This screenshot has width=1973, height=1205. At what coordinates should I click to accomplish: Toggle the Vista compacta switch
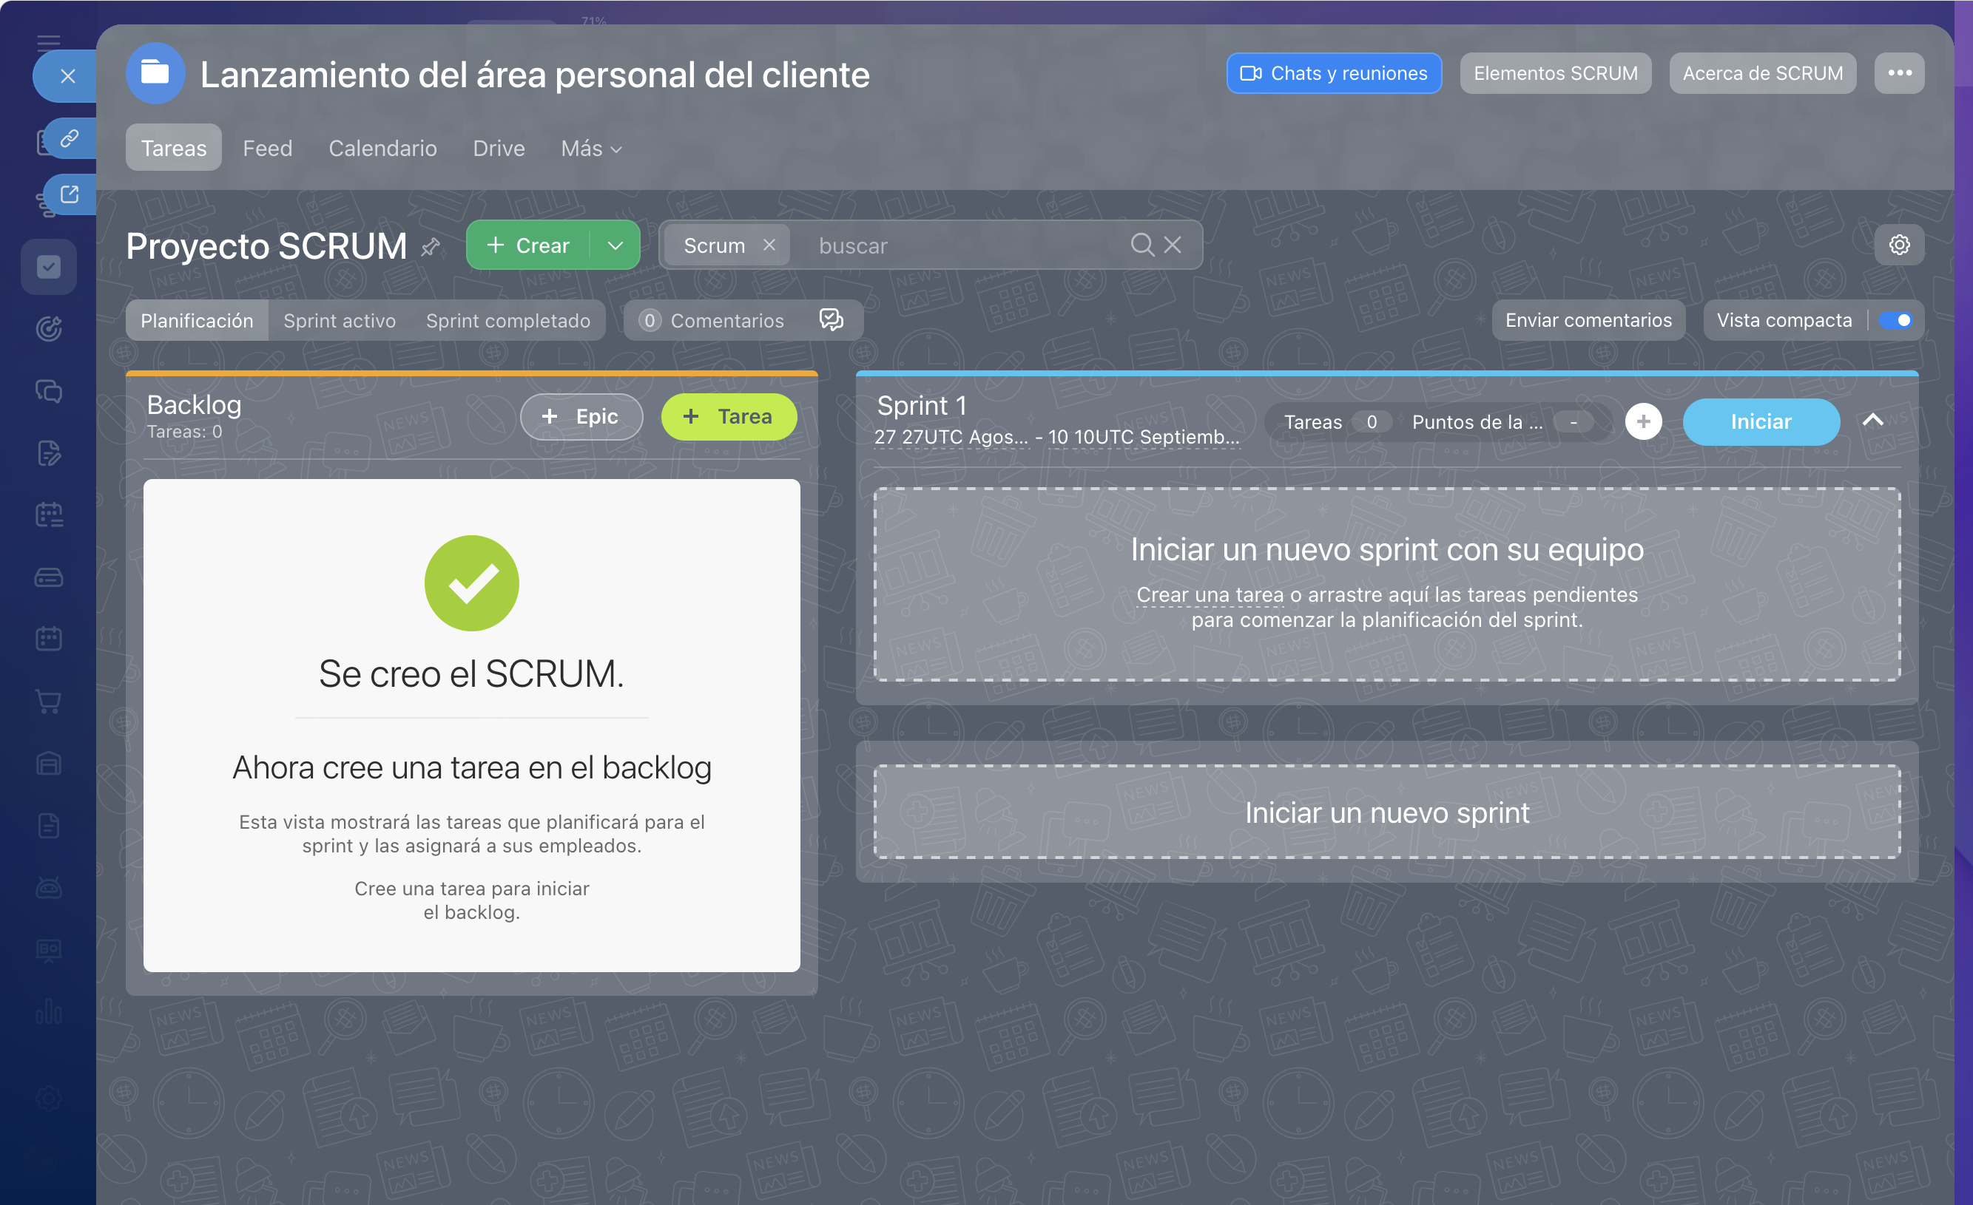point(1896,320)
